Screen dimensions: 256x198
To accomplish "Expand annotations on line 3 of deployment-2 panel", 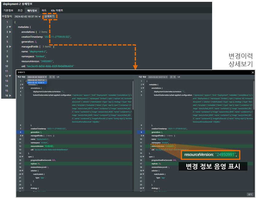I will click(x=10, y=32).
